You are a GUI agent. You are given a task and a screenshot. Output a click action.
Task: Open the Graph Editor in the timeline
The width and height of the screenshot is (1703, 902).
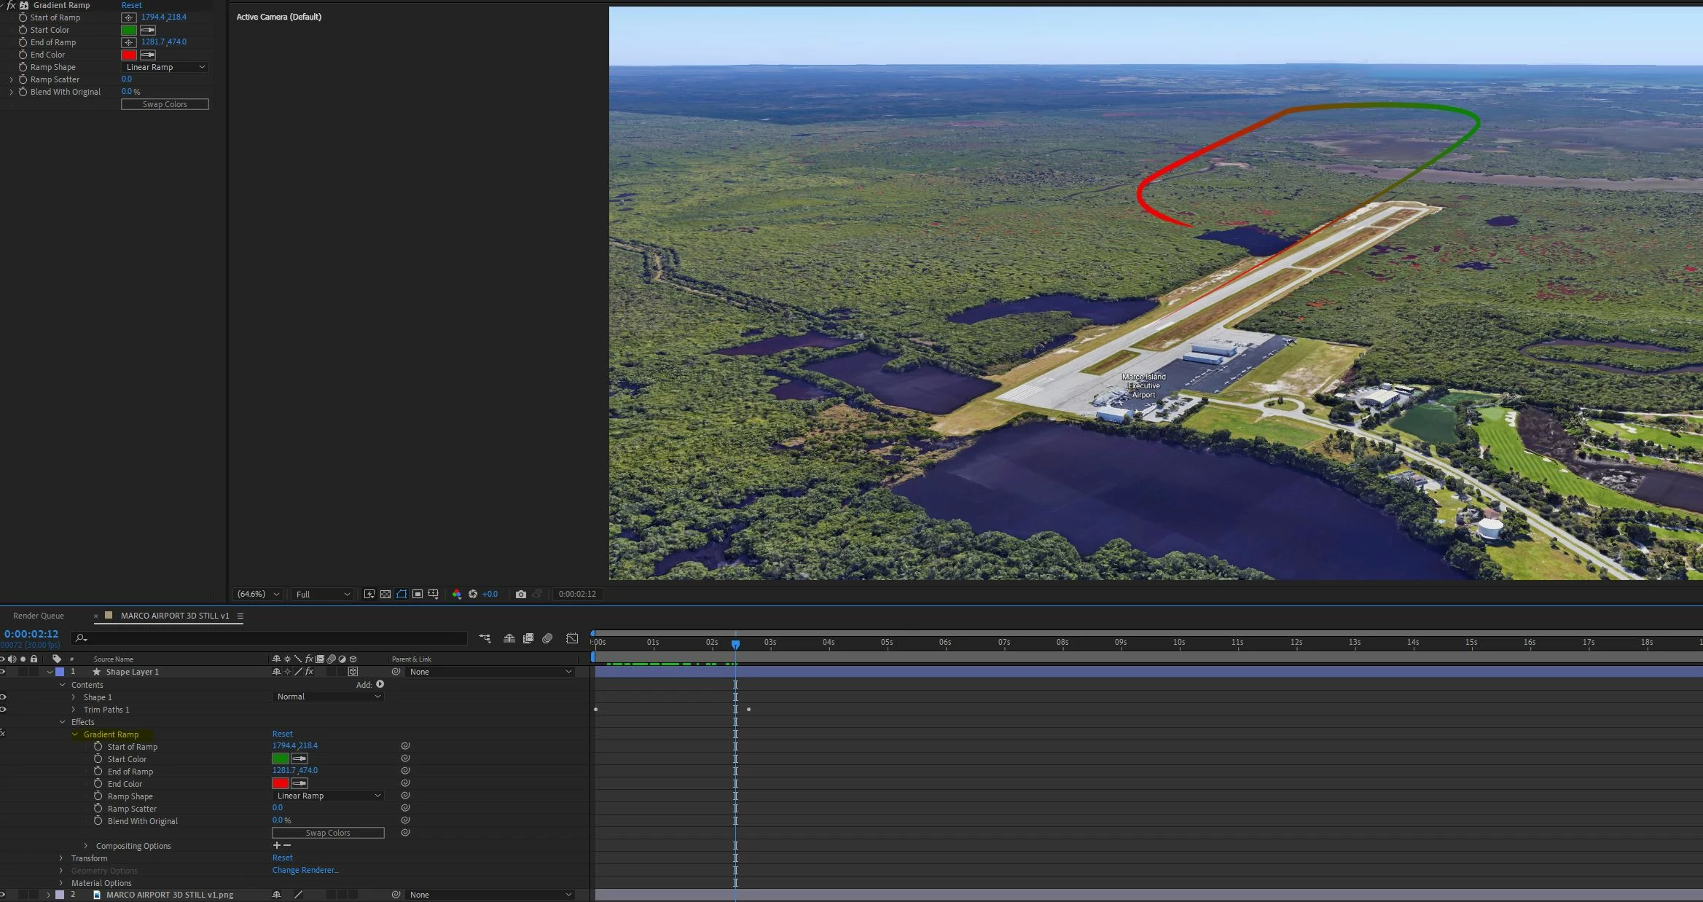pos(572,638)
